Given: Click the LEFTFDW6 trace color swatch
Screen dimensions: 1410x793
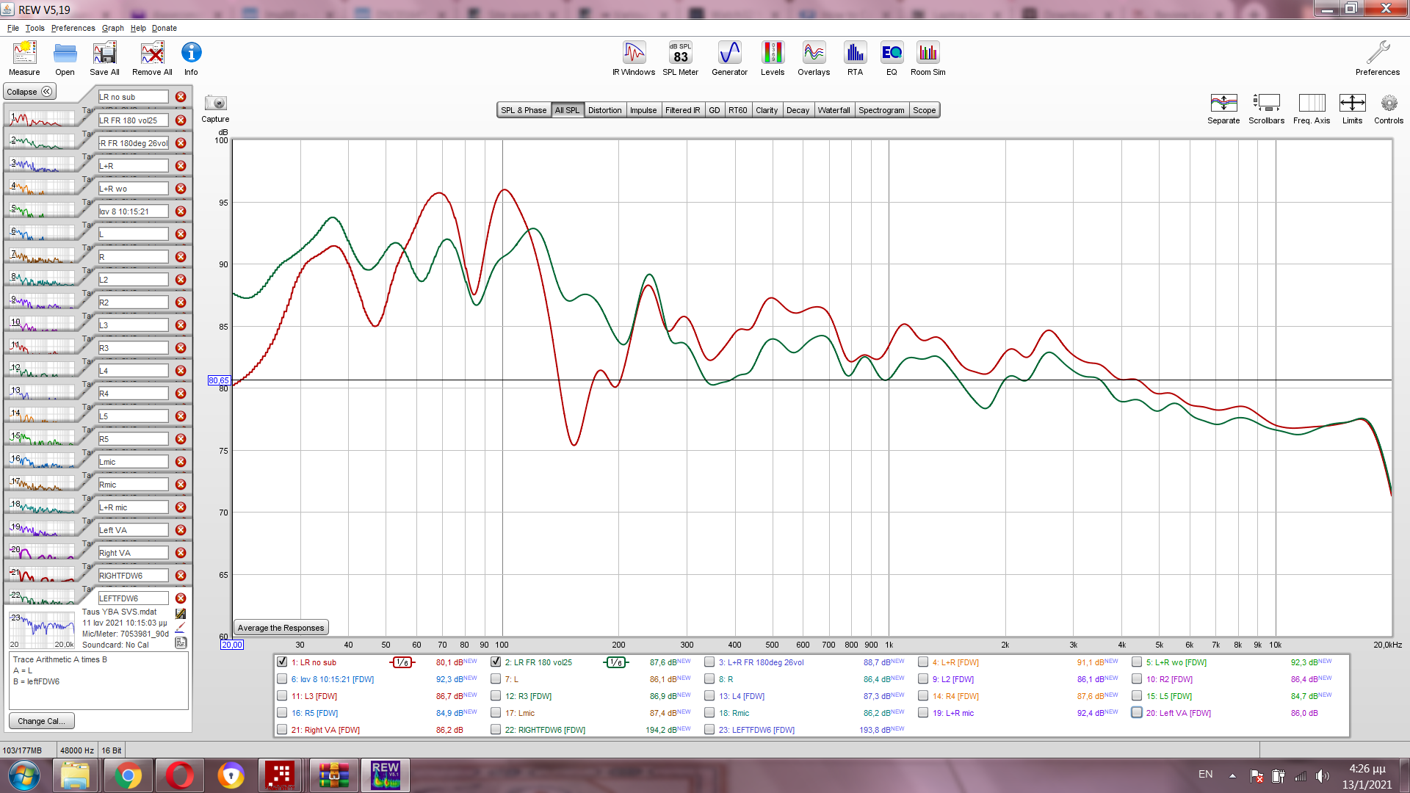Looking at the screenshot, I should (x=180, y=628).
